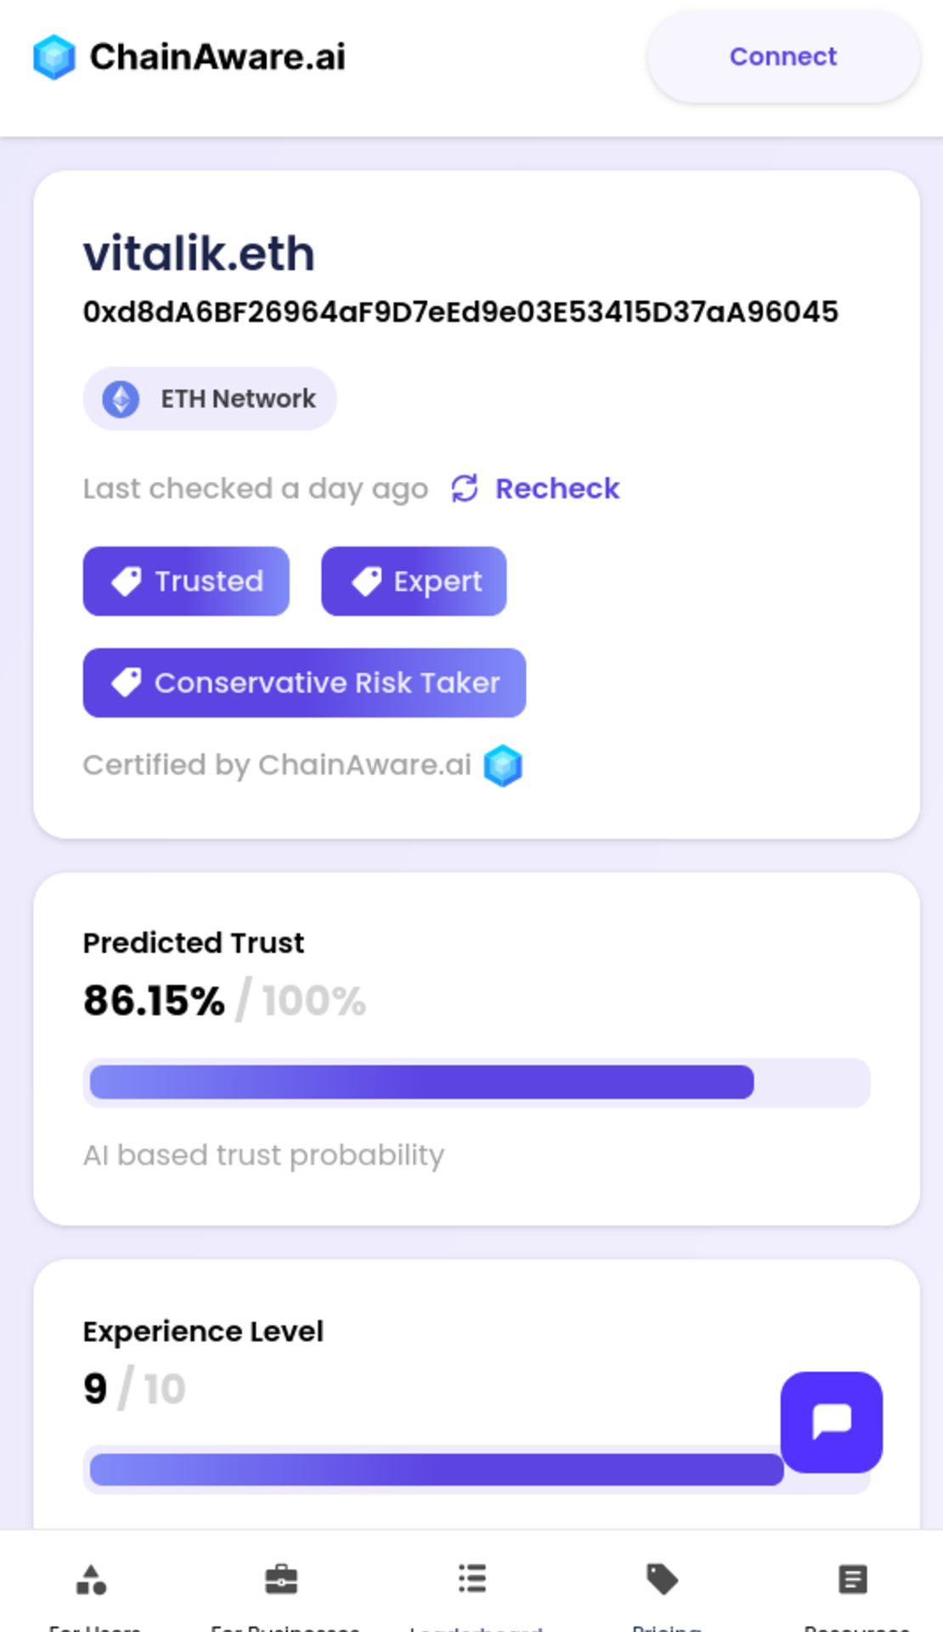Open Resources document icon
The width and height of the screenshot is (943, 1632).
(853, 1579)
